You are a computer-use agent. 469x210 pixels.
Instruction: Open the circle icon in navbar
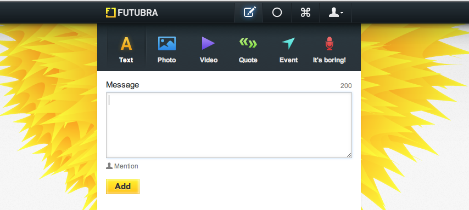point(277,13)
